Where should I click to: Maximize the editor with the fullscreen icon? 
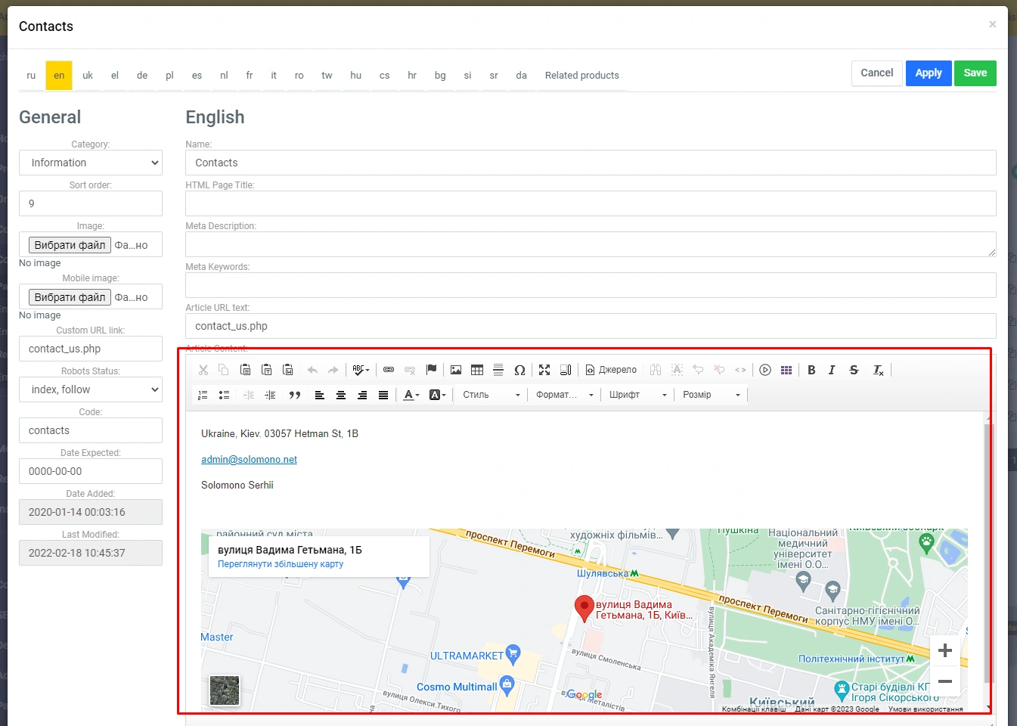point(544,370)
